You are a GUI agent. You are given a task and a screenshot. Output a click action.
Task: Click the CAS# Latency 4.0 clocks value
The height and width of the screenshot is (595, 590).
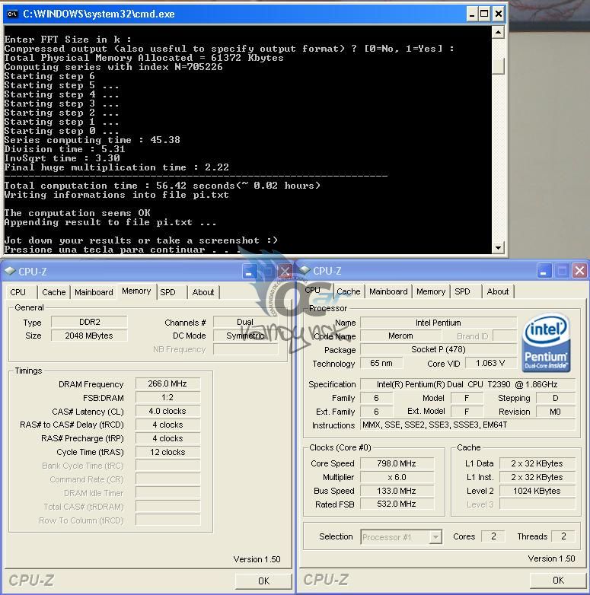pos(167,411)
